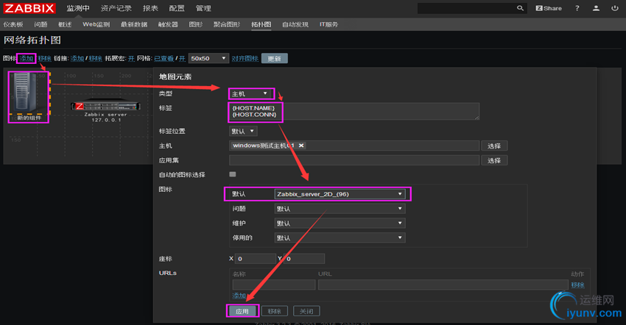This screenshot has height=325, width=626.
Task: Open the 管理 main menu
Action: [x=203, y=8]
